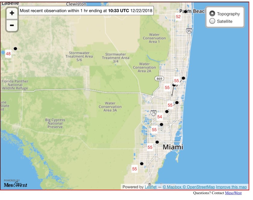Click the Interstate 75 highway shield
This screenshot has height=200, width=253.
(154, 113)
